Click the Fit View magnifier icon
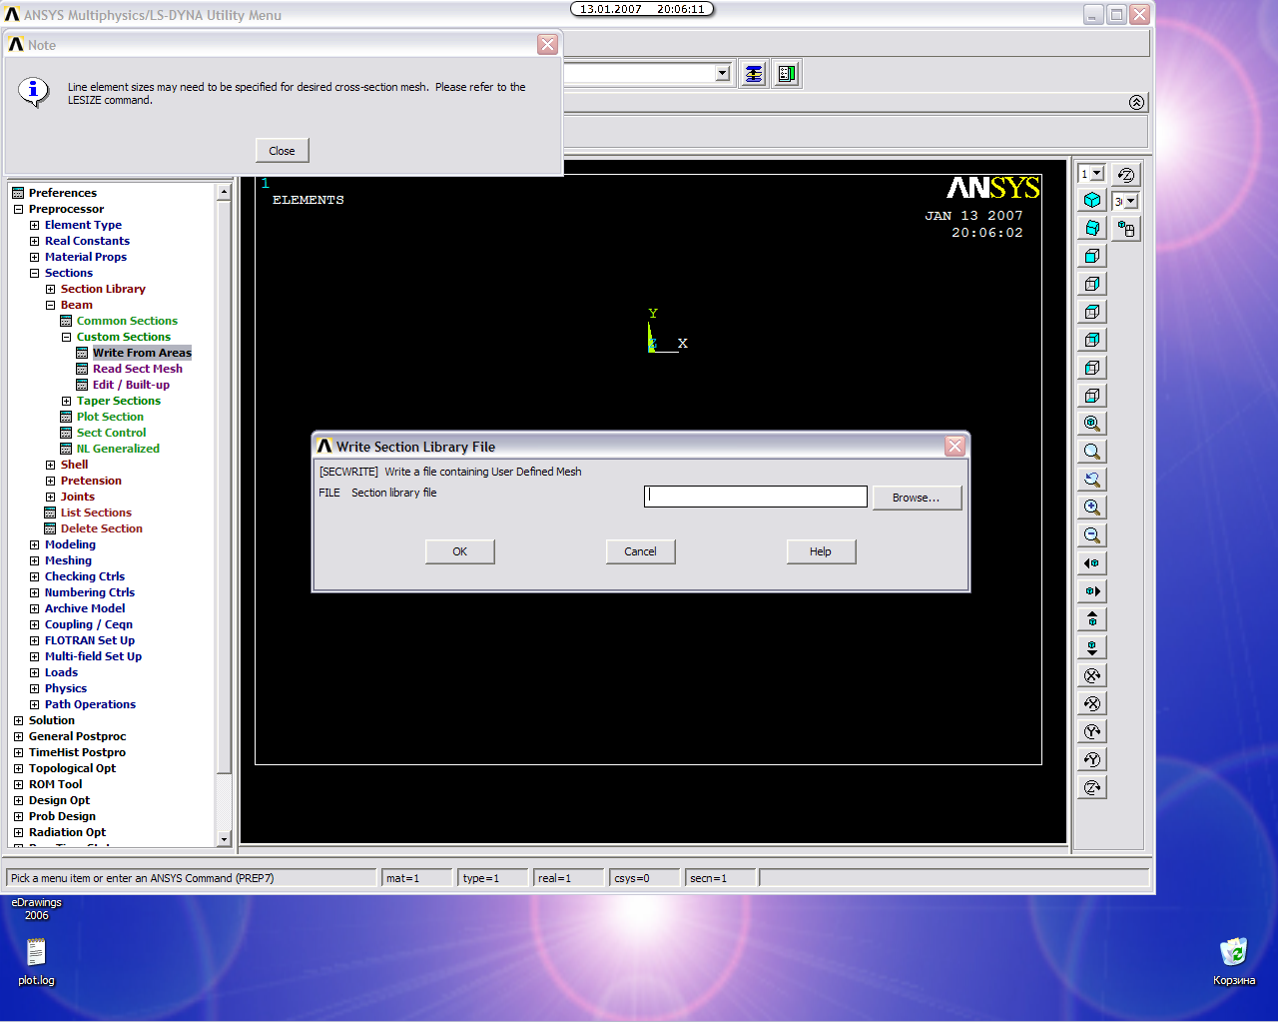The height and width of the screenshot is (1023, 1278). (x=1092, y=424)
